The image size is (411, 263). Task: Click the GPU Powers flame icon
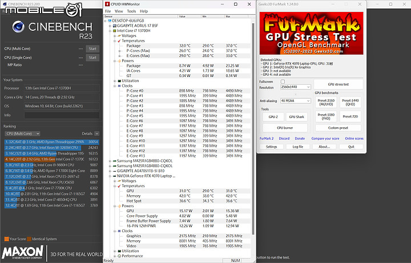click(119, 206)
